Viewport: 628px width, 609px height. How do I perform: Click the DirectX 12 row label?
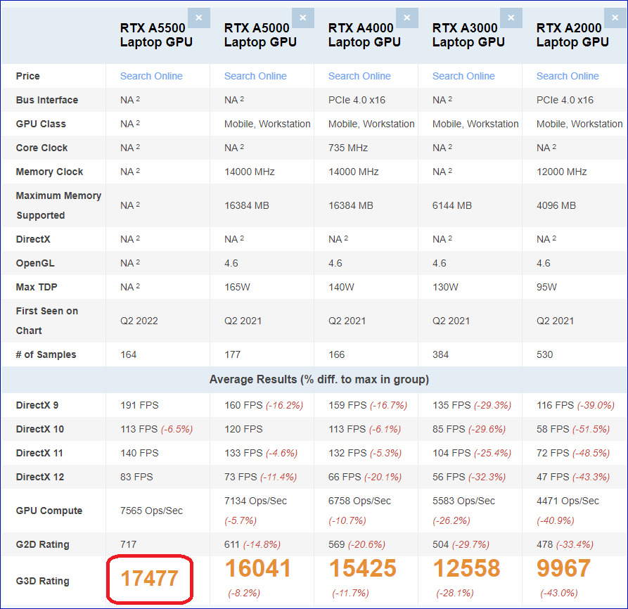coord(40,477)
